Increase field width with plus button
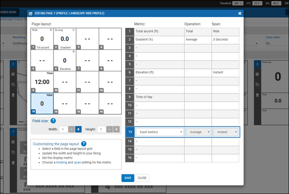Image resolution: width=289 pixels, height=194 pixels. pos(78,129)
